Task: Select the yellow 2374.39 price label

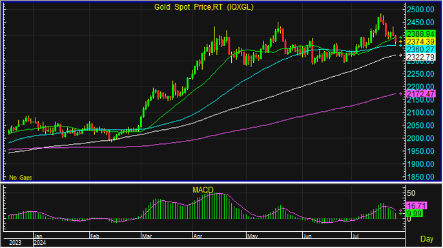Action: coord(420,42)
